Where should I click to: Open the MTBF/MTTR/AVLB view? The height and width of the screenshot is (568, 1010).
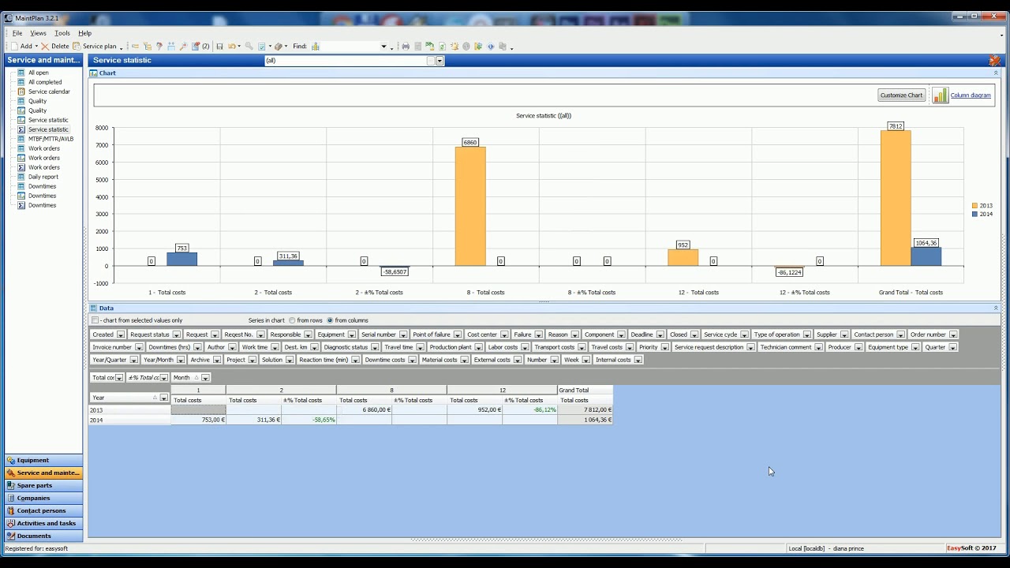click(50, 139)
